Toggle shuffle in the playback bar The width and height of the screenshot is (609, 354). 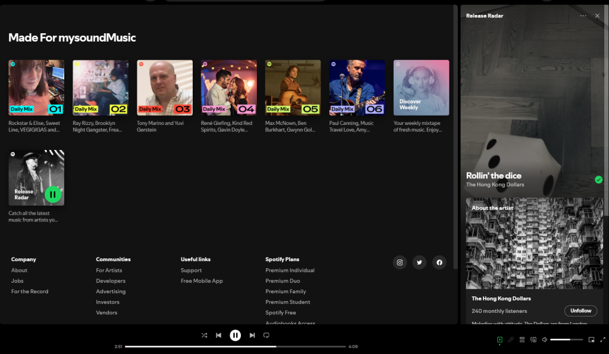coord(205,335)
